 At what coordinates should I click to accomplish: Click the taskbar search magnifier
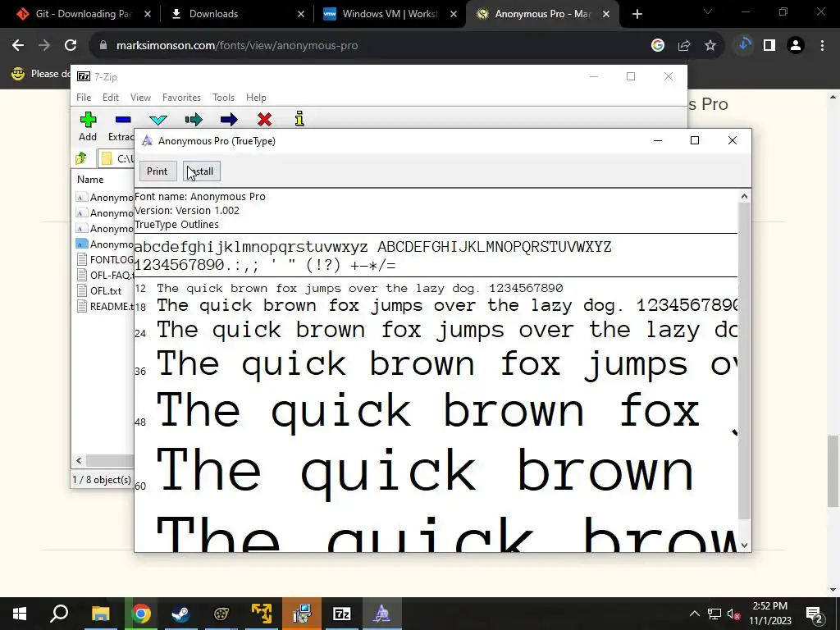point(59,614)
